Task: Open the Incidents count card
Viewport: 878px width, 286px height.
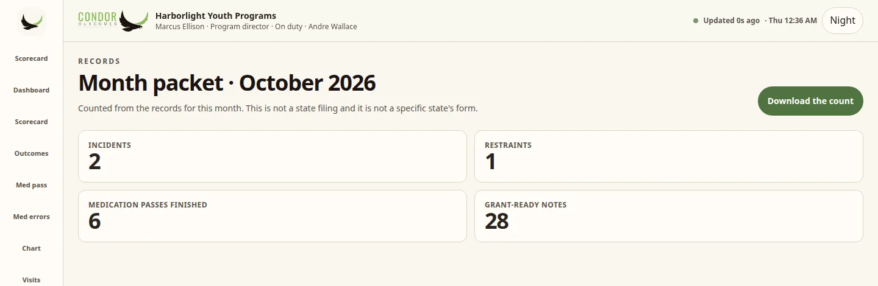Action: pos(273,156)
